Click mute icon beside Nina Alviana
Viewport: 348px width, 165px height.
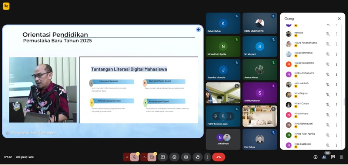328,115
